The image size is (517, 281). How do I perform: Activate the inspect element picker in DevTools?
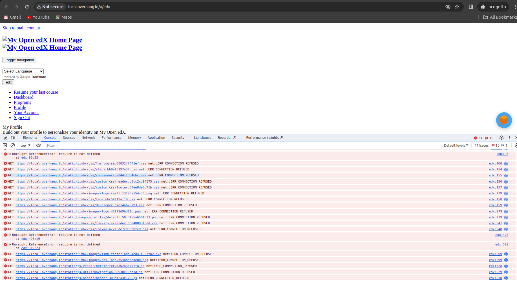coord(5,138)
